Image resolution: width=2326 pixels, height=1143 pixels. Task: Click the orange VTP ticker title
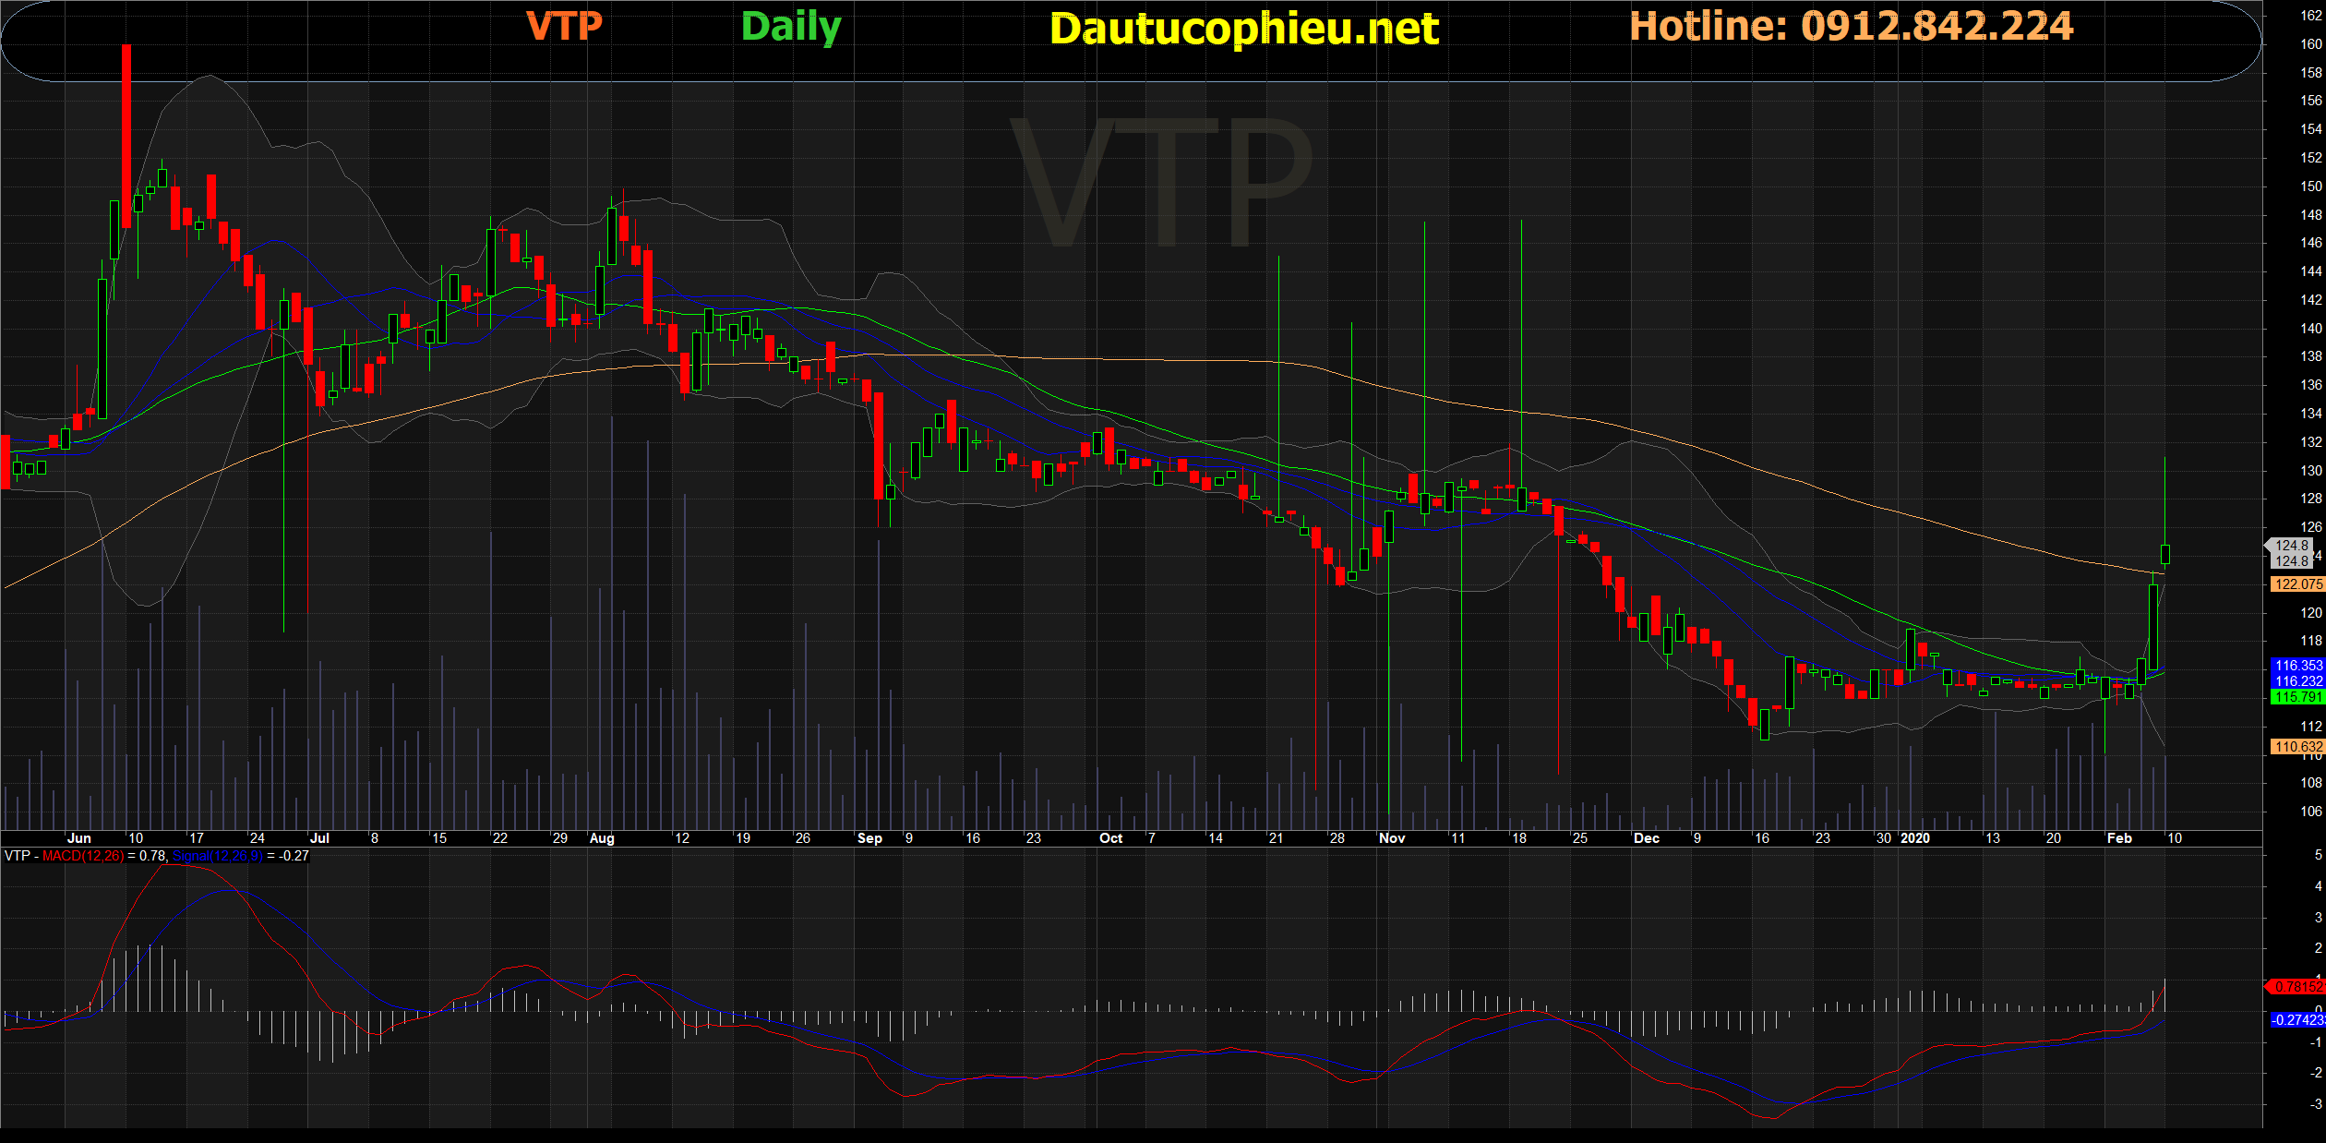[x=564, y=26]
